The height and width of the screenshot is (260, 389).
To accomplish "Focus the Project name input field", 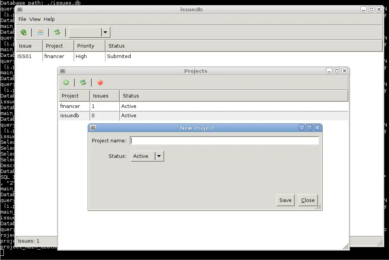I will pyautogui.click(x=224, y=141).
